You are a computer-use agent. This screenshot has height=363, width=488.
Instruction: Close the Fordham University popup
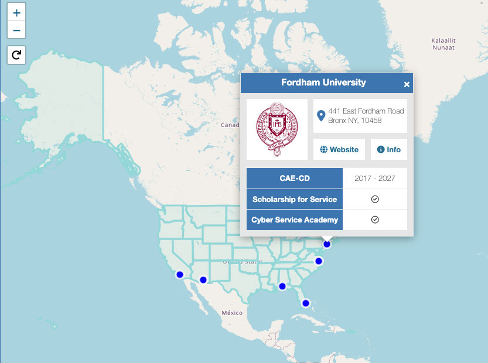pyautogui.click(x=407, y=84)
